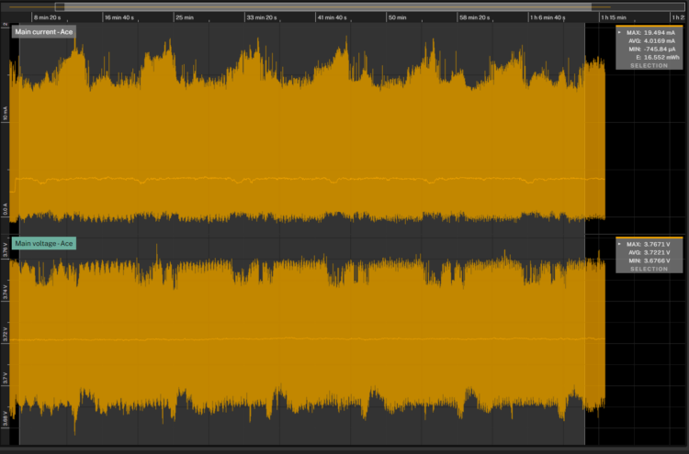689x454 pixels.
Task: Click the 41 min 40 s timeline mark
Action: click(x=331, y=17)
